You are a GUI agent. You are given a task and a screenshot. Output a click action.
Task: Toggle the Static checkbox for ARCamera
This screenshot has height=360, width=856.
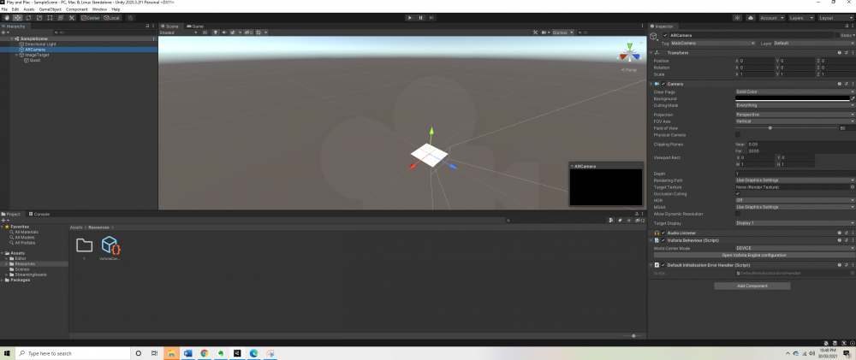(836, 35)
